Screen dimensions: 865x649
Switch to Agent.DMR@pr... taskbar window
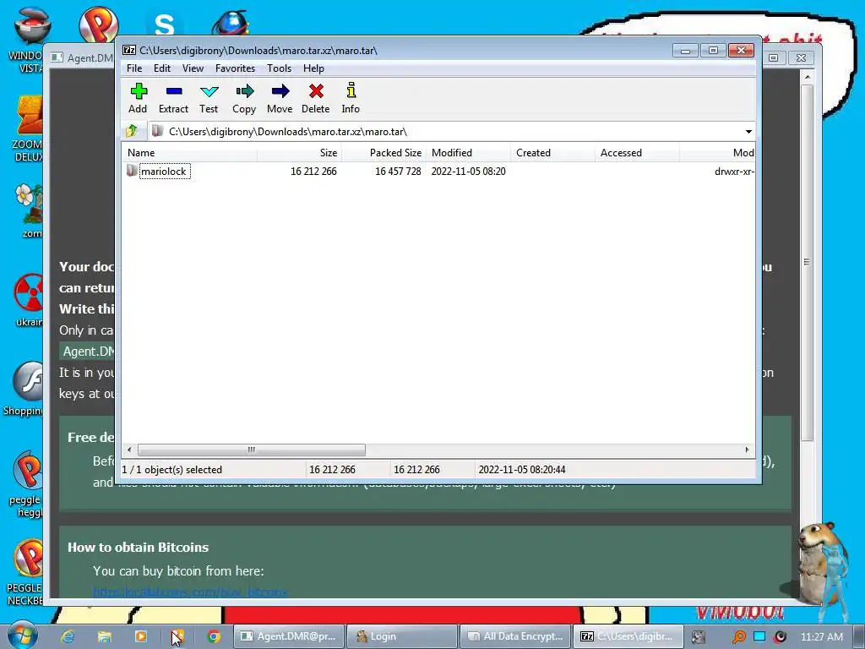(290, 636)
